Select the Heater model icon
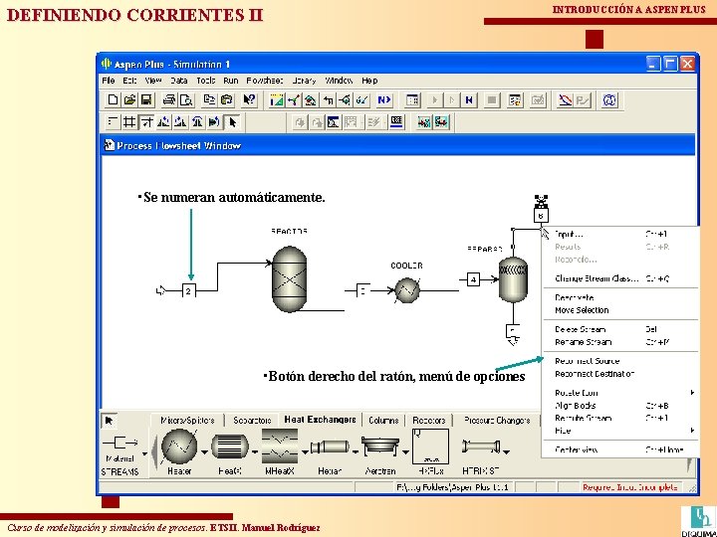 click(x=179, y=447)
